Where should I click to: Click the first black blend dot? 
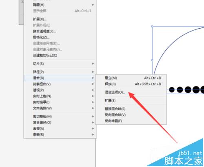(x=172, y=90)
